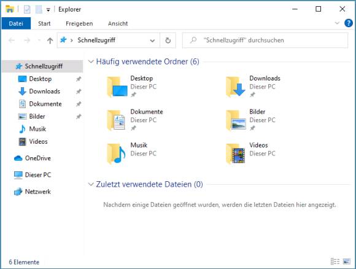Switch to Details view in status bar
The height and width of the screenshot is (269, 356).
335,262
